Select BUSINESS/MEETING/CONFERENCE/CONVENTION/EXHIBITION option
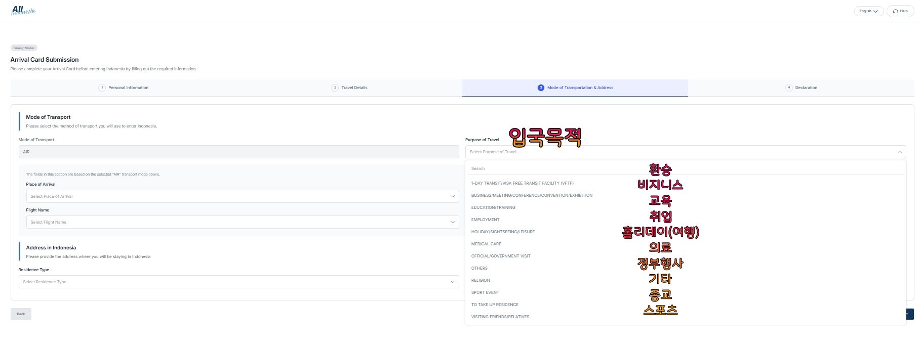This screenshot has height=346, width=922. (686, 195)
